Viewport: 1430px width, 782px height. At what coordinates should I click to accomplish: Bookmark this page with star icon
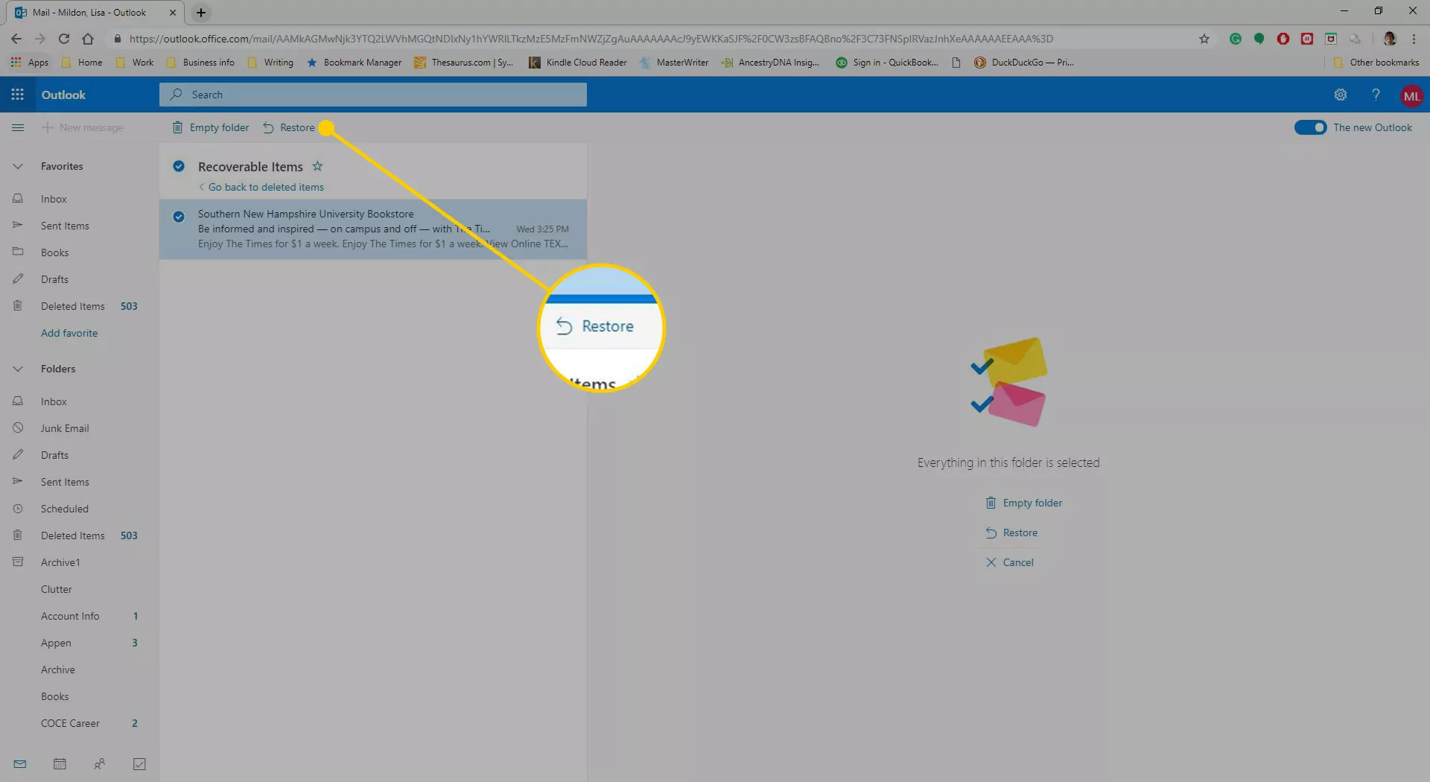coord(1204,39)
